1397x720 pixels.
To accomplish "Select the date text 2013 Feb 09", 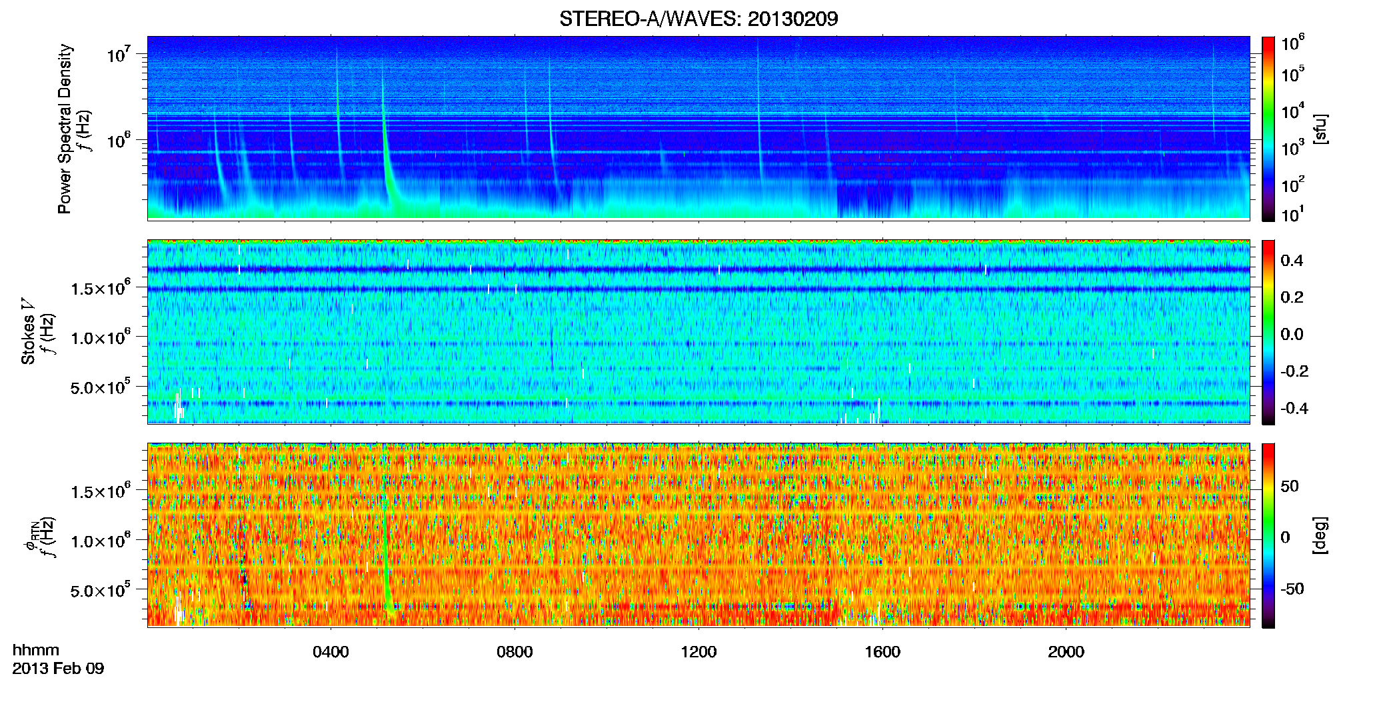I will [x=58, y=668].
